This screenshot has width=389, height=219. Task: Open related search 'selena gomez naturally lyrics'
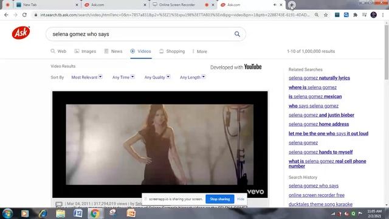(x=319, y=78)
